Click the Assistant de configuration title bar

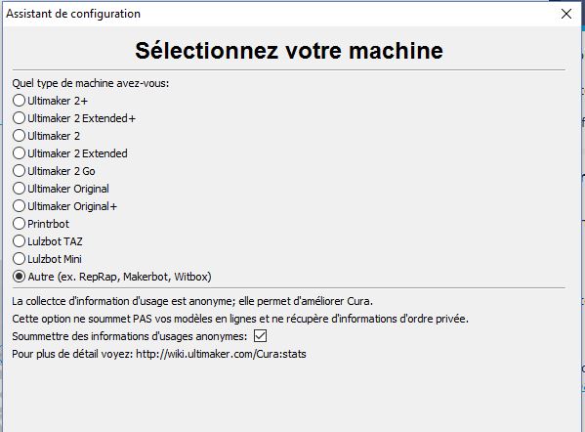coord(280,14)
